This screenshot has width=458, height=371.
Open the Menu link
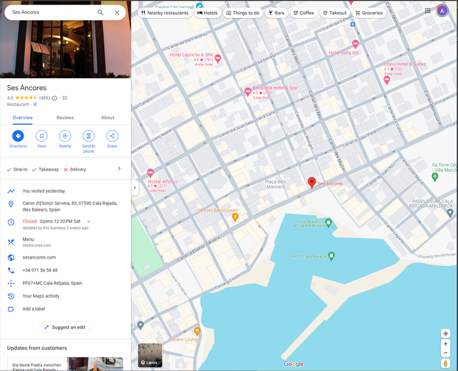pyautogui.click(x=28, y=239)
